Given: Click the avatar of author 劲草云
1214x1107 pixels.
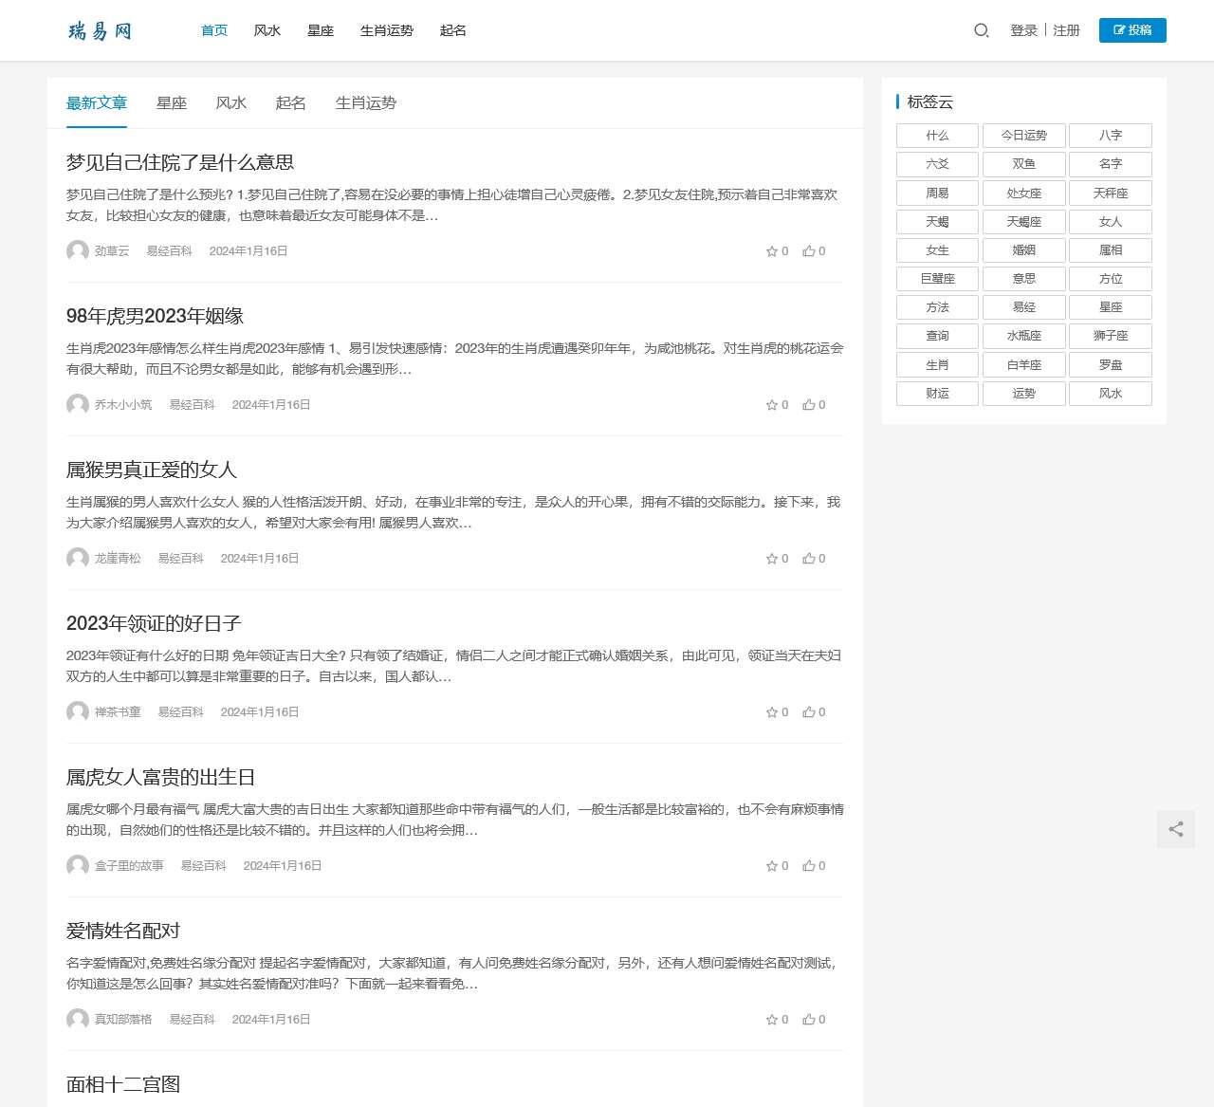Looking at the screenshot, I should tap(77, 251).
